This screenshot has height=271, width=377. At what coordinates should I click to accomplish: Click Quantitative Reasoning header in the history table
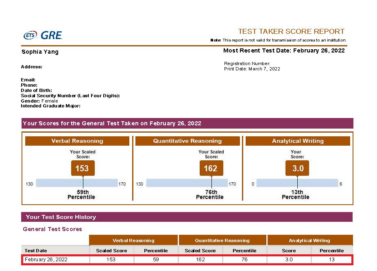click(x=222, y=240)
